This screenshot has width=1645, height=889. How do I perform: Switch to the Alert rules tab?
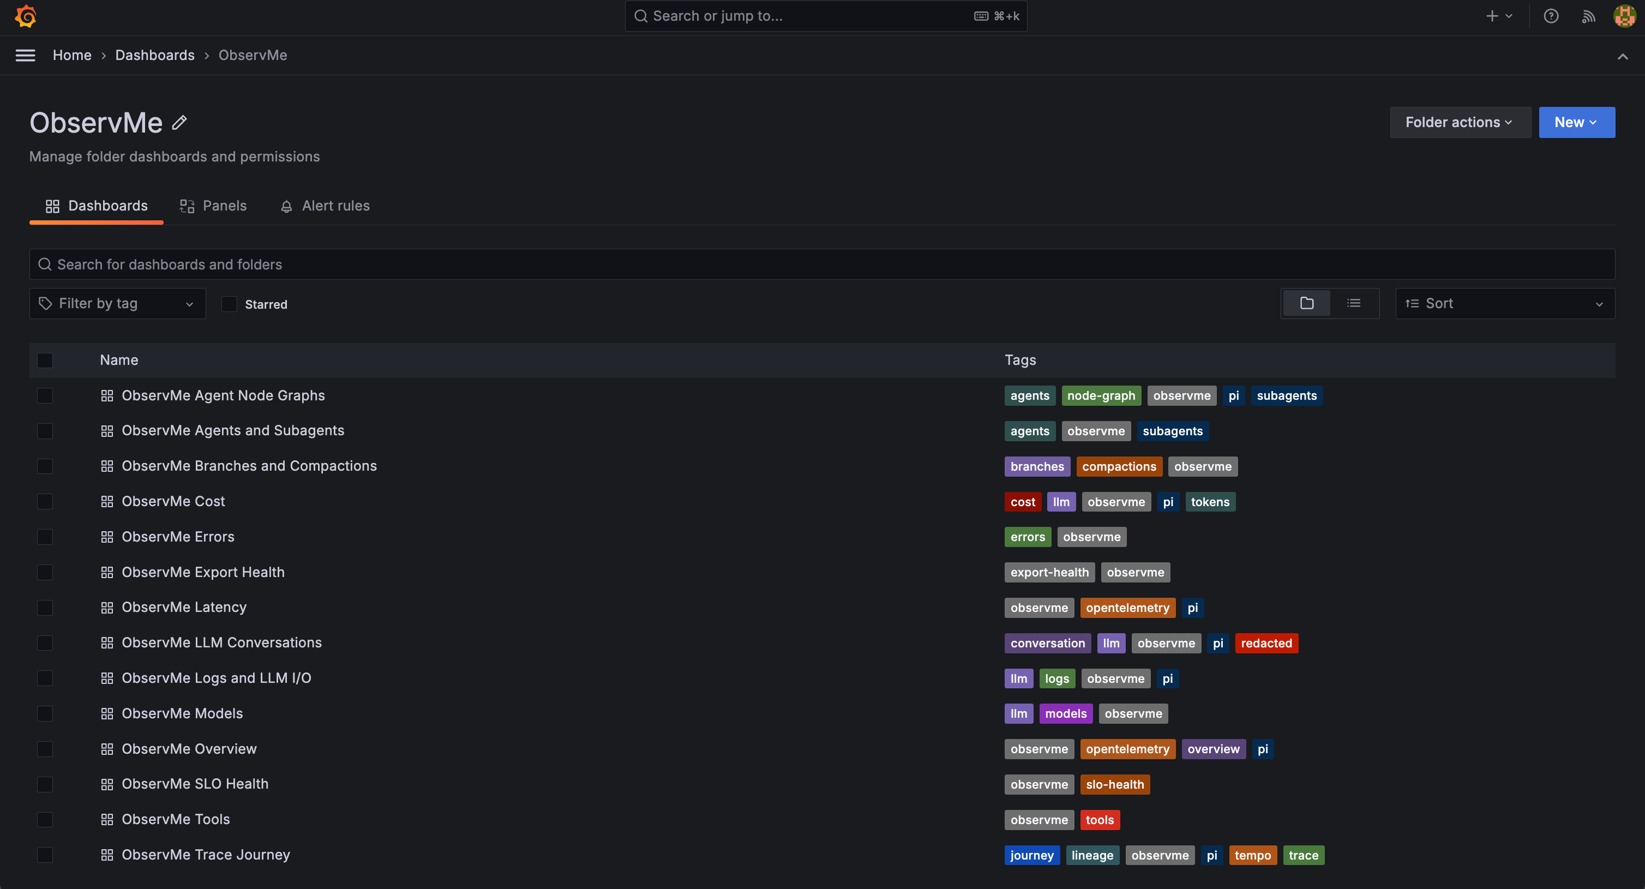pos(325,206)
